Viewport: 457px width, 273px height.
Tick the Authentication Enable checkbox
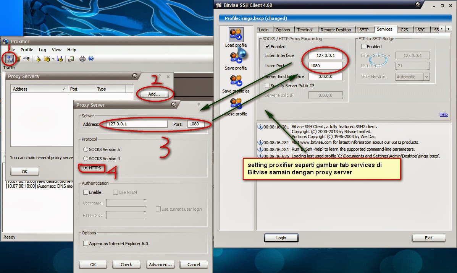click(x=86, y=192)
